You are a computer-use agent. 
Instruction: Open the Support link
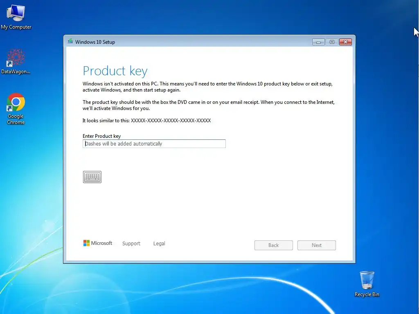tap(131, 244)
